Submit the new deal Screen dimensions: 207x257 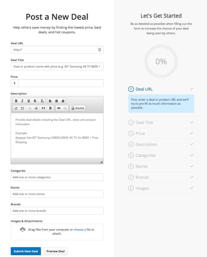[26, 251]
